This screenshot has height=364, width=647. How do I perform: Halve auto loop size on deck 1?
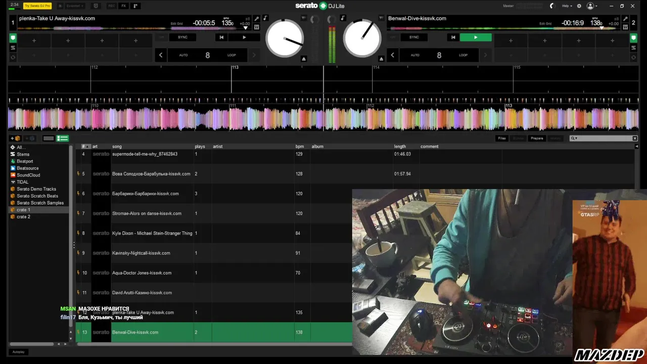tap(161, 55)
